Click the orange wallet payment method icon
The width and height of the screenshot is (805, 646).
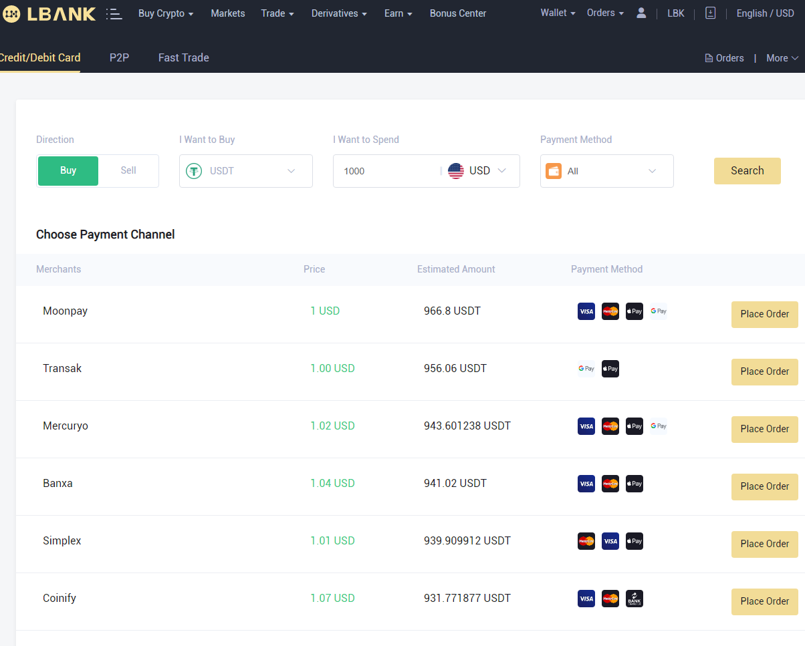point(554,171)
